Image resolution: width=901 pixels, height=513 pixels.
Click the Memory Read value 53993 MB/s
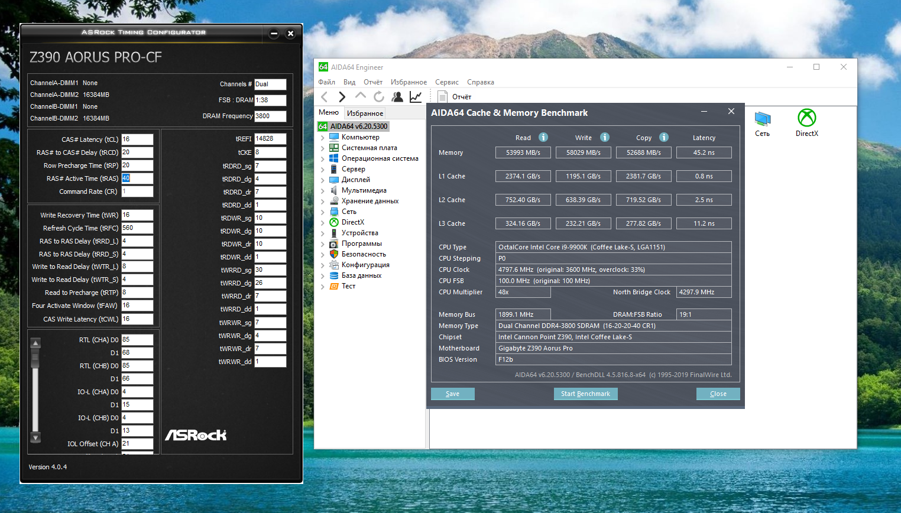[523, 152]
